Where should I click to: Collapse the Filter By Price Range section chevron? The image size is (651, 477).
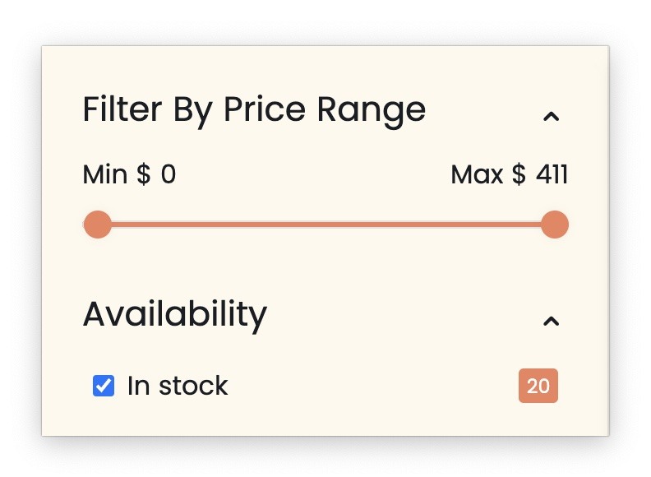click(x=552, y=117)
